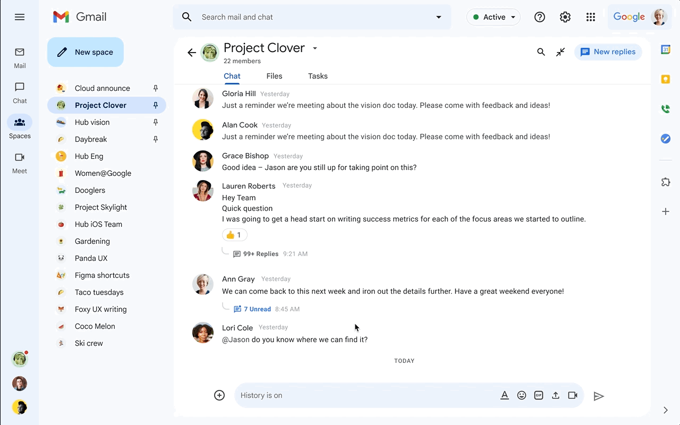Upload a file to the chat
The height and width of the screenshot is (425, 680).
tap(555, 395)
